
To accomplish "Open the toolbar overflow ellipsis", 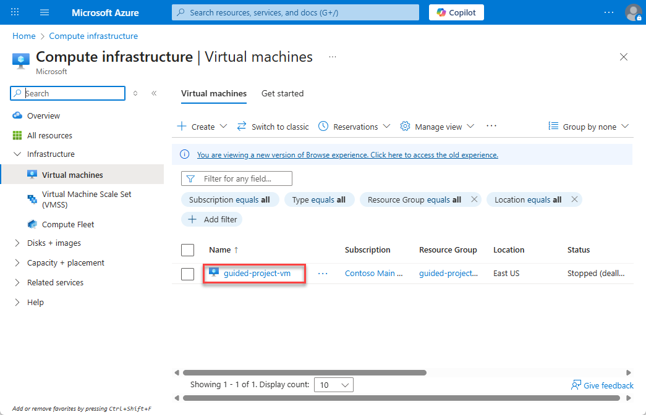I will [491, 126].
